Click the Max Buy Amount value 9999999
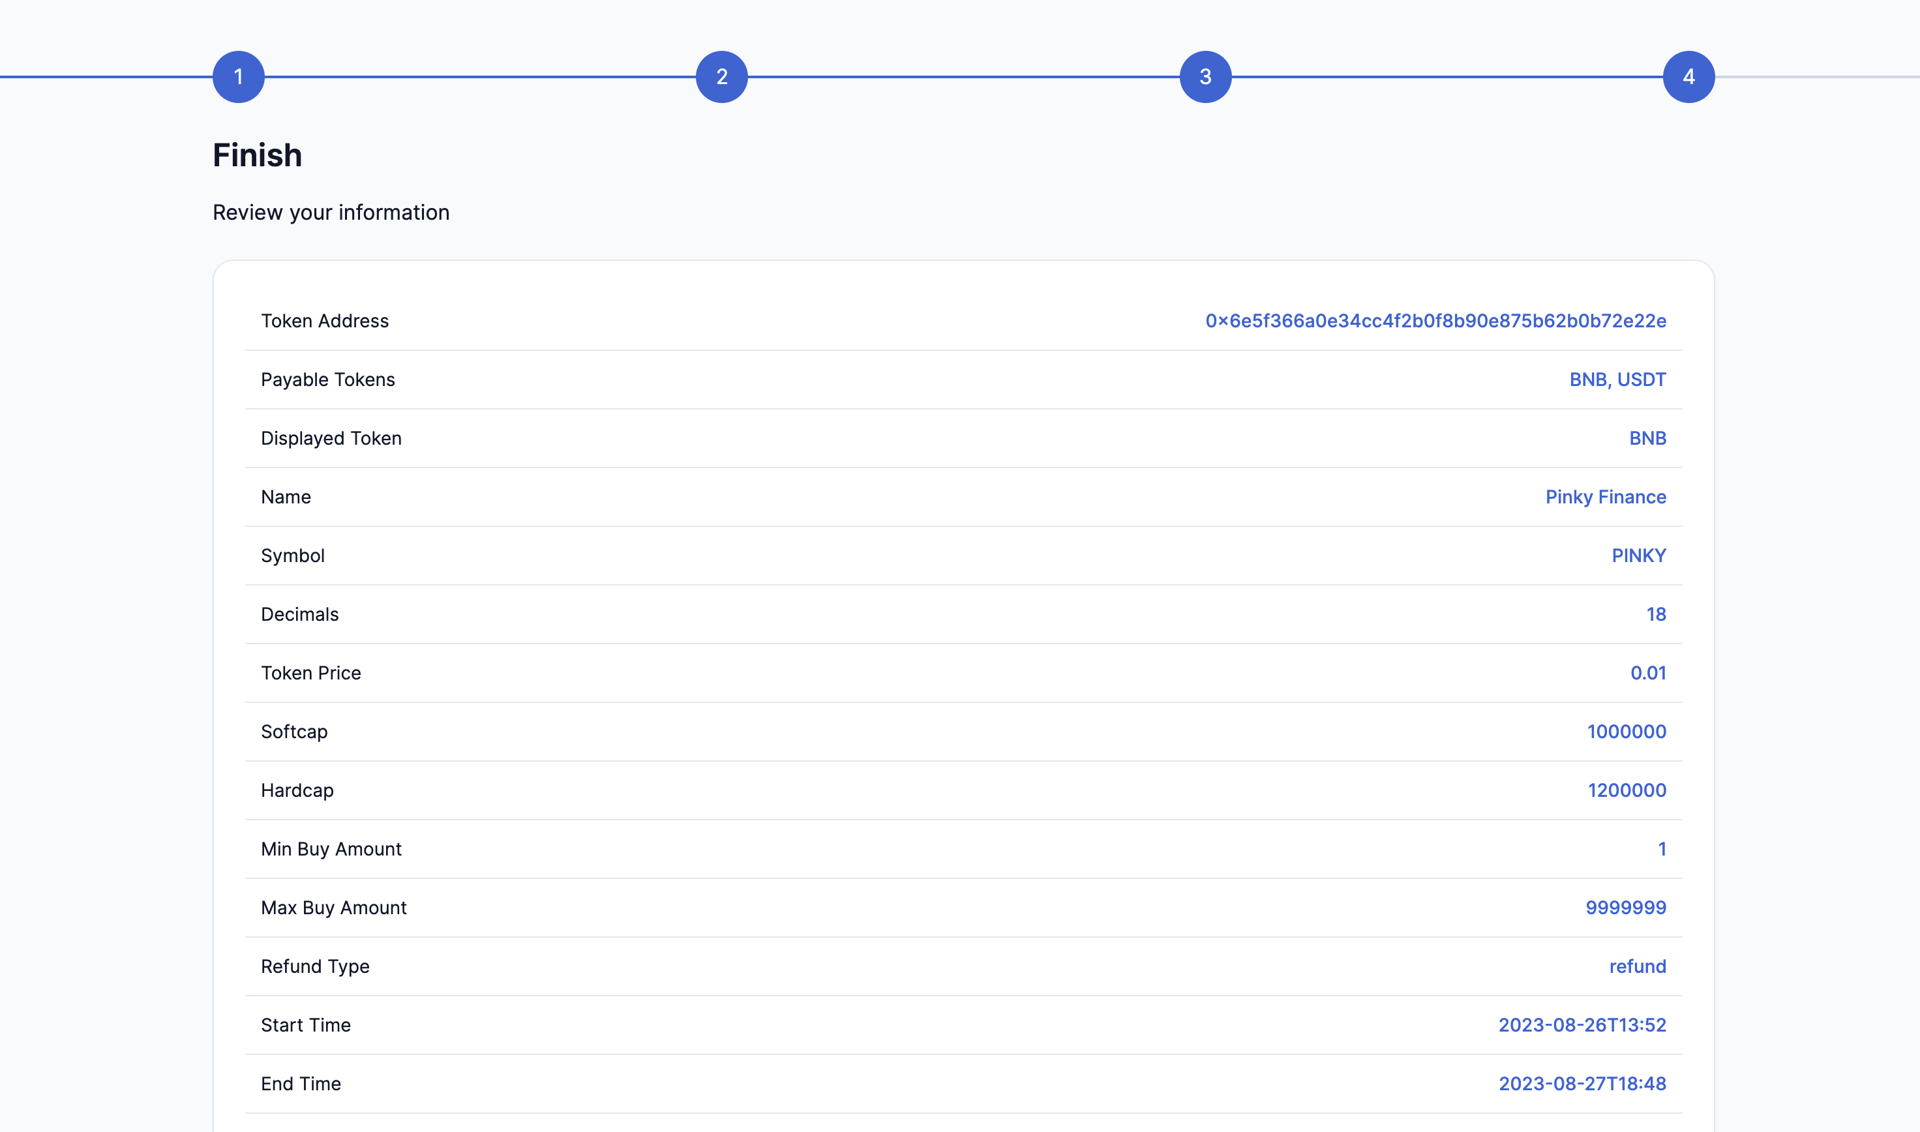Viewport: 1920px width, 1132px height. (1626, 908)
